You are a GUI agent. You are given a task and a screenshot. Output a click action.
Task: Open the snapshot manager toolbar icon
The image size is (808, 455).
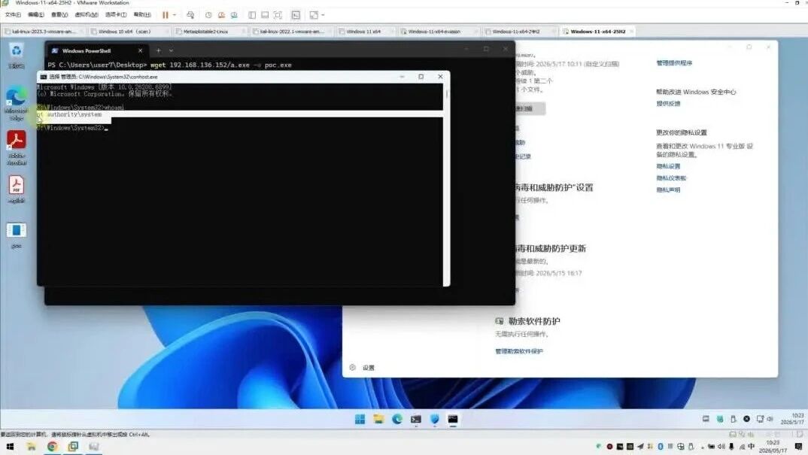click(234, 15)
